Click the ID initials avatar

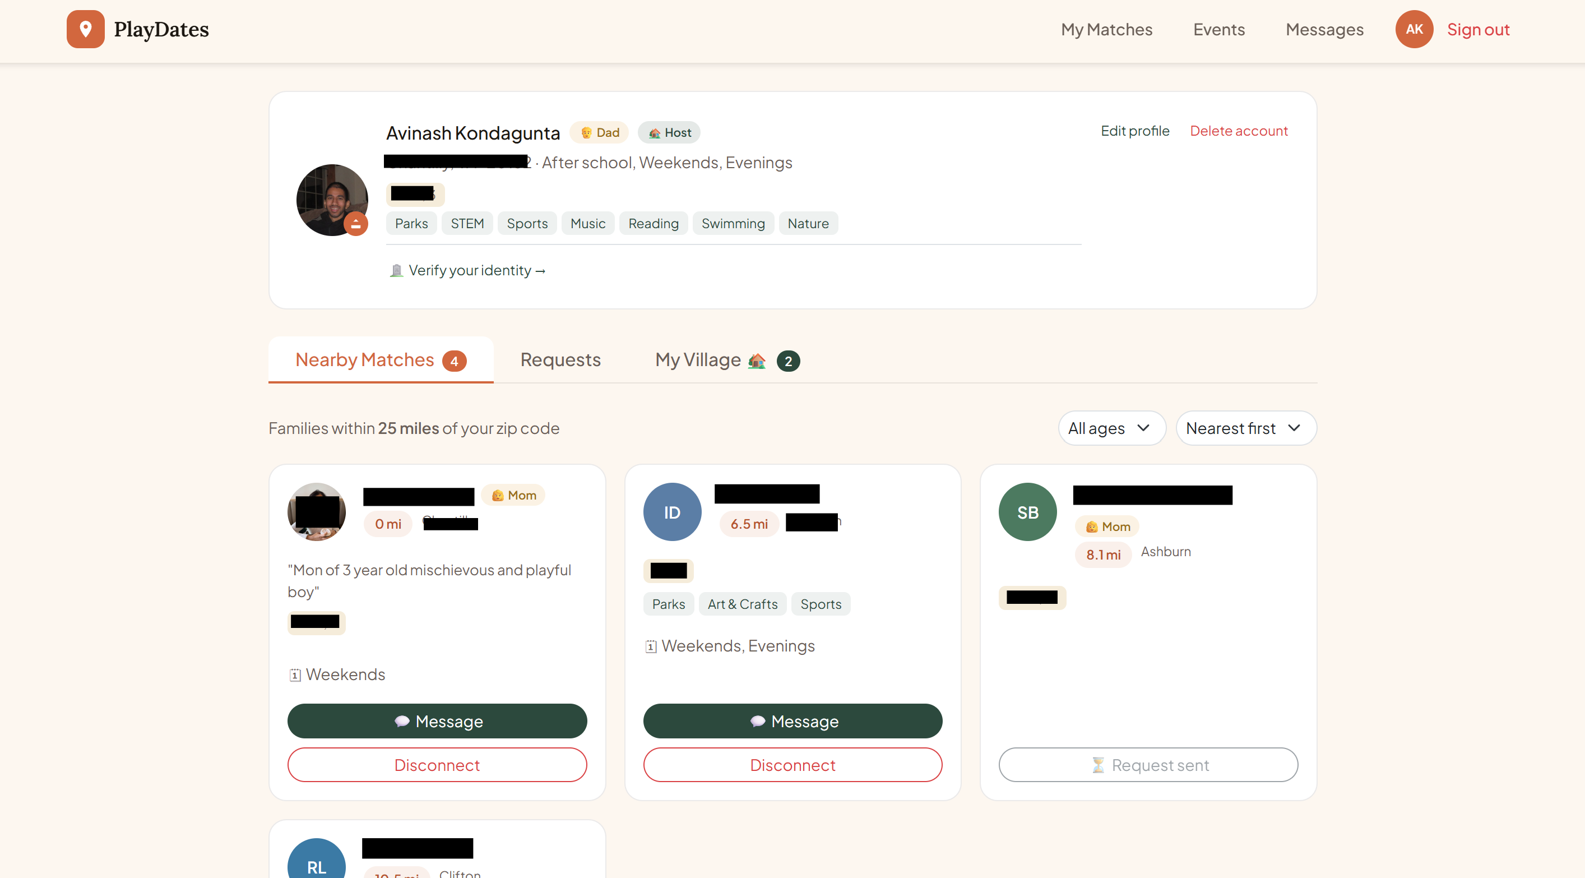tap(672, 512)
